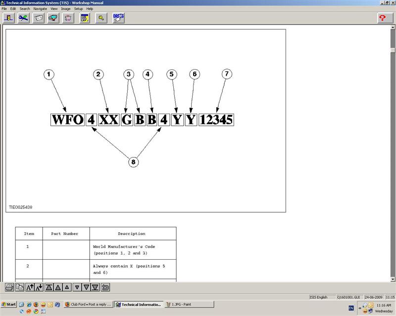Viewport: 396px width, 316px height.
Task: Click the copy pages icon
Action: [19, 287]
